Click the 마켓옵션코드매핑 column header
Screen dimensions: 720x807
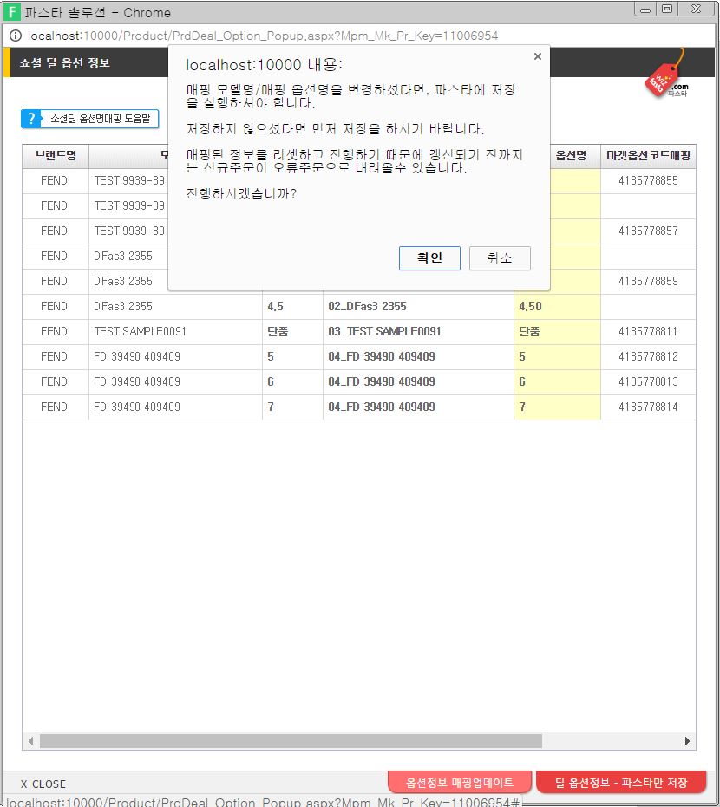(x=648, y=156)
